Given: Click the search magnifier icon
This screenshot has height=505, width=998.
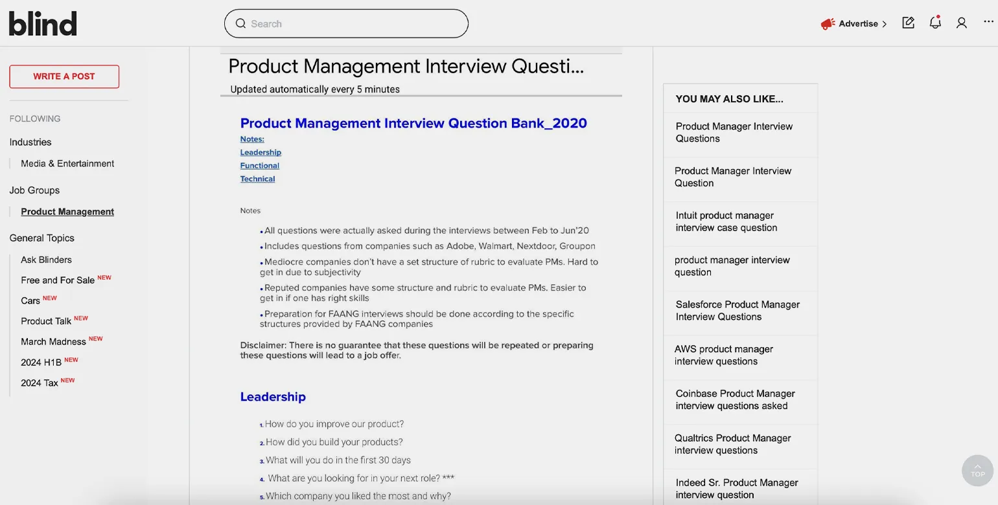Looking at the screenshot, I should (x=240, y=24).
